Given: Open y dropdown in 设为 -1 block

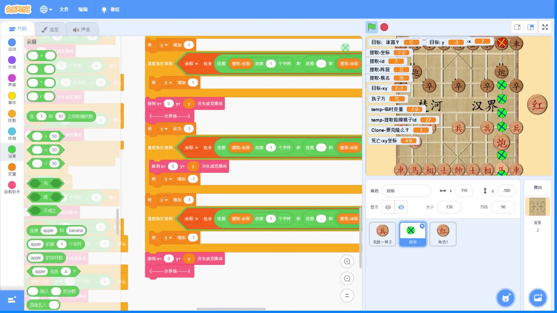Looking at the screenshot, I should tap(164, 129).
